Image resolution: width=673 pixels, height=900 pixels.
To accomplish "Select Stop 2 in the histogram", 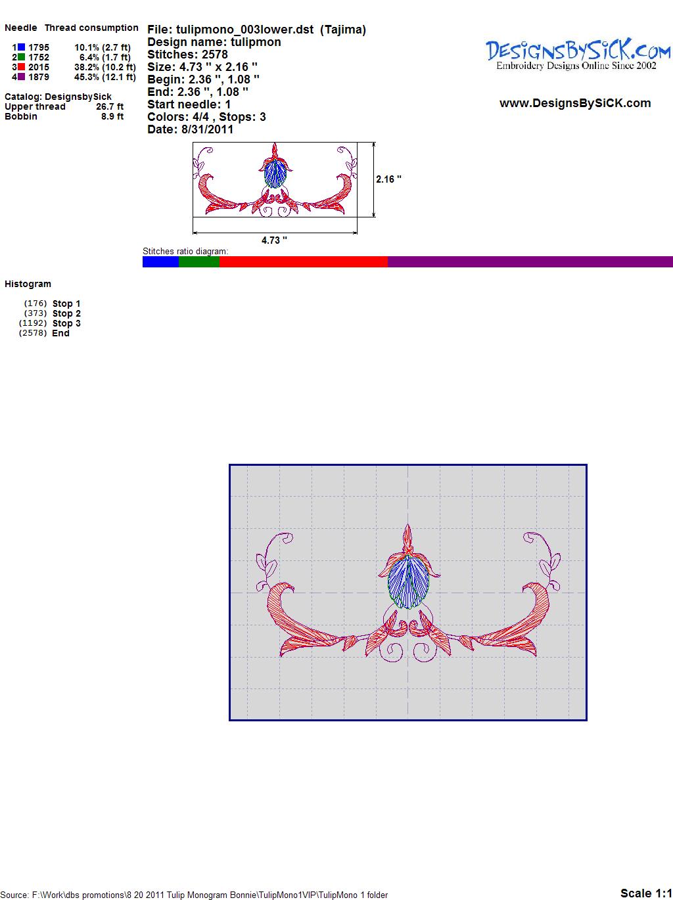I will 66,313.
